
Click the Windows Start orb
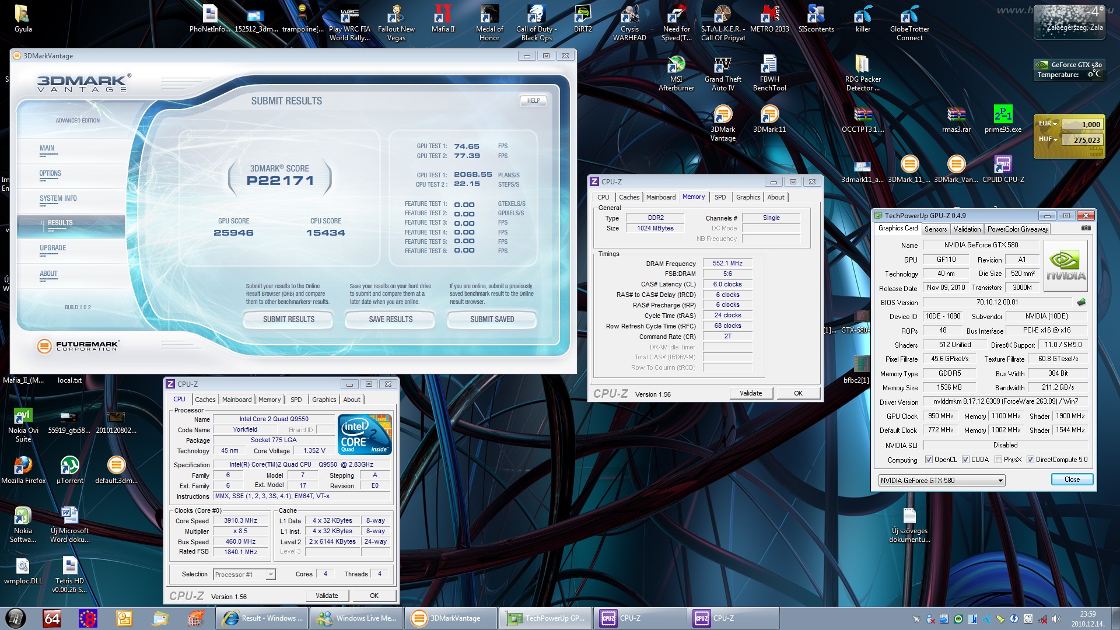coord(16,618)
